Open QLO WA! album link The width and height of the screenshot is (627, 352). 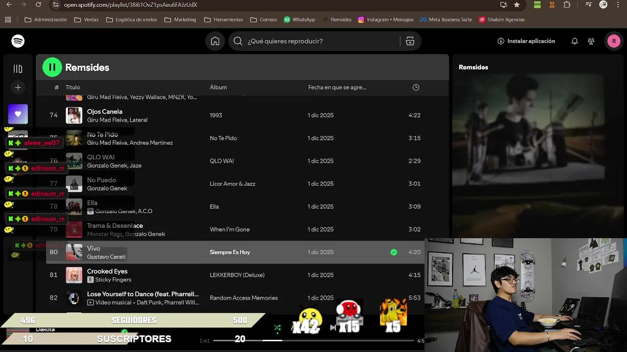[222, 161]
